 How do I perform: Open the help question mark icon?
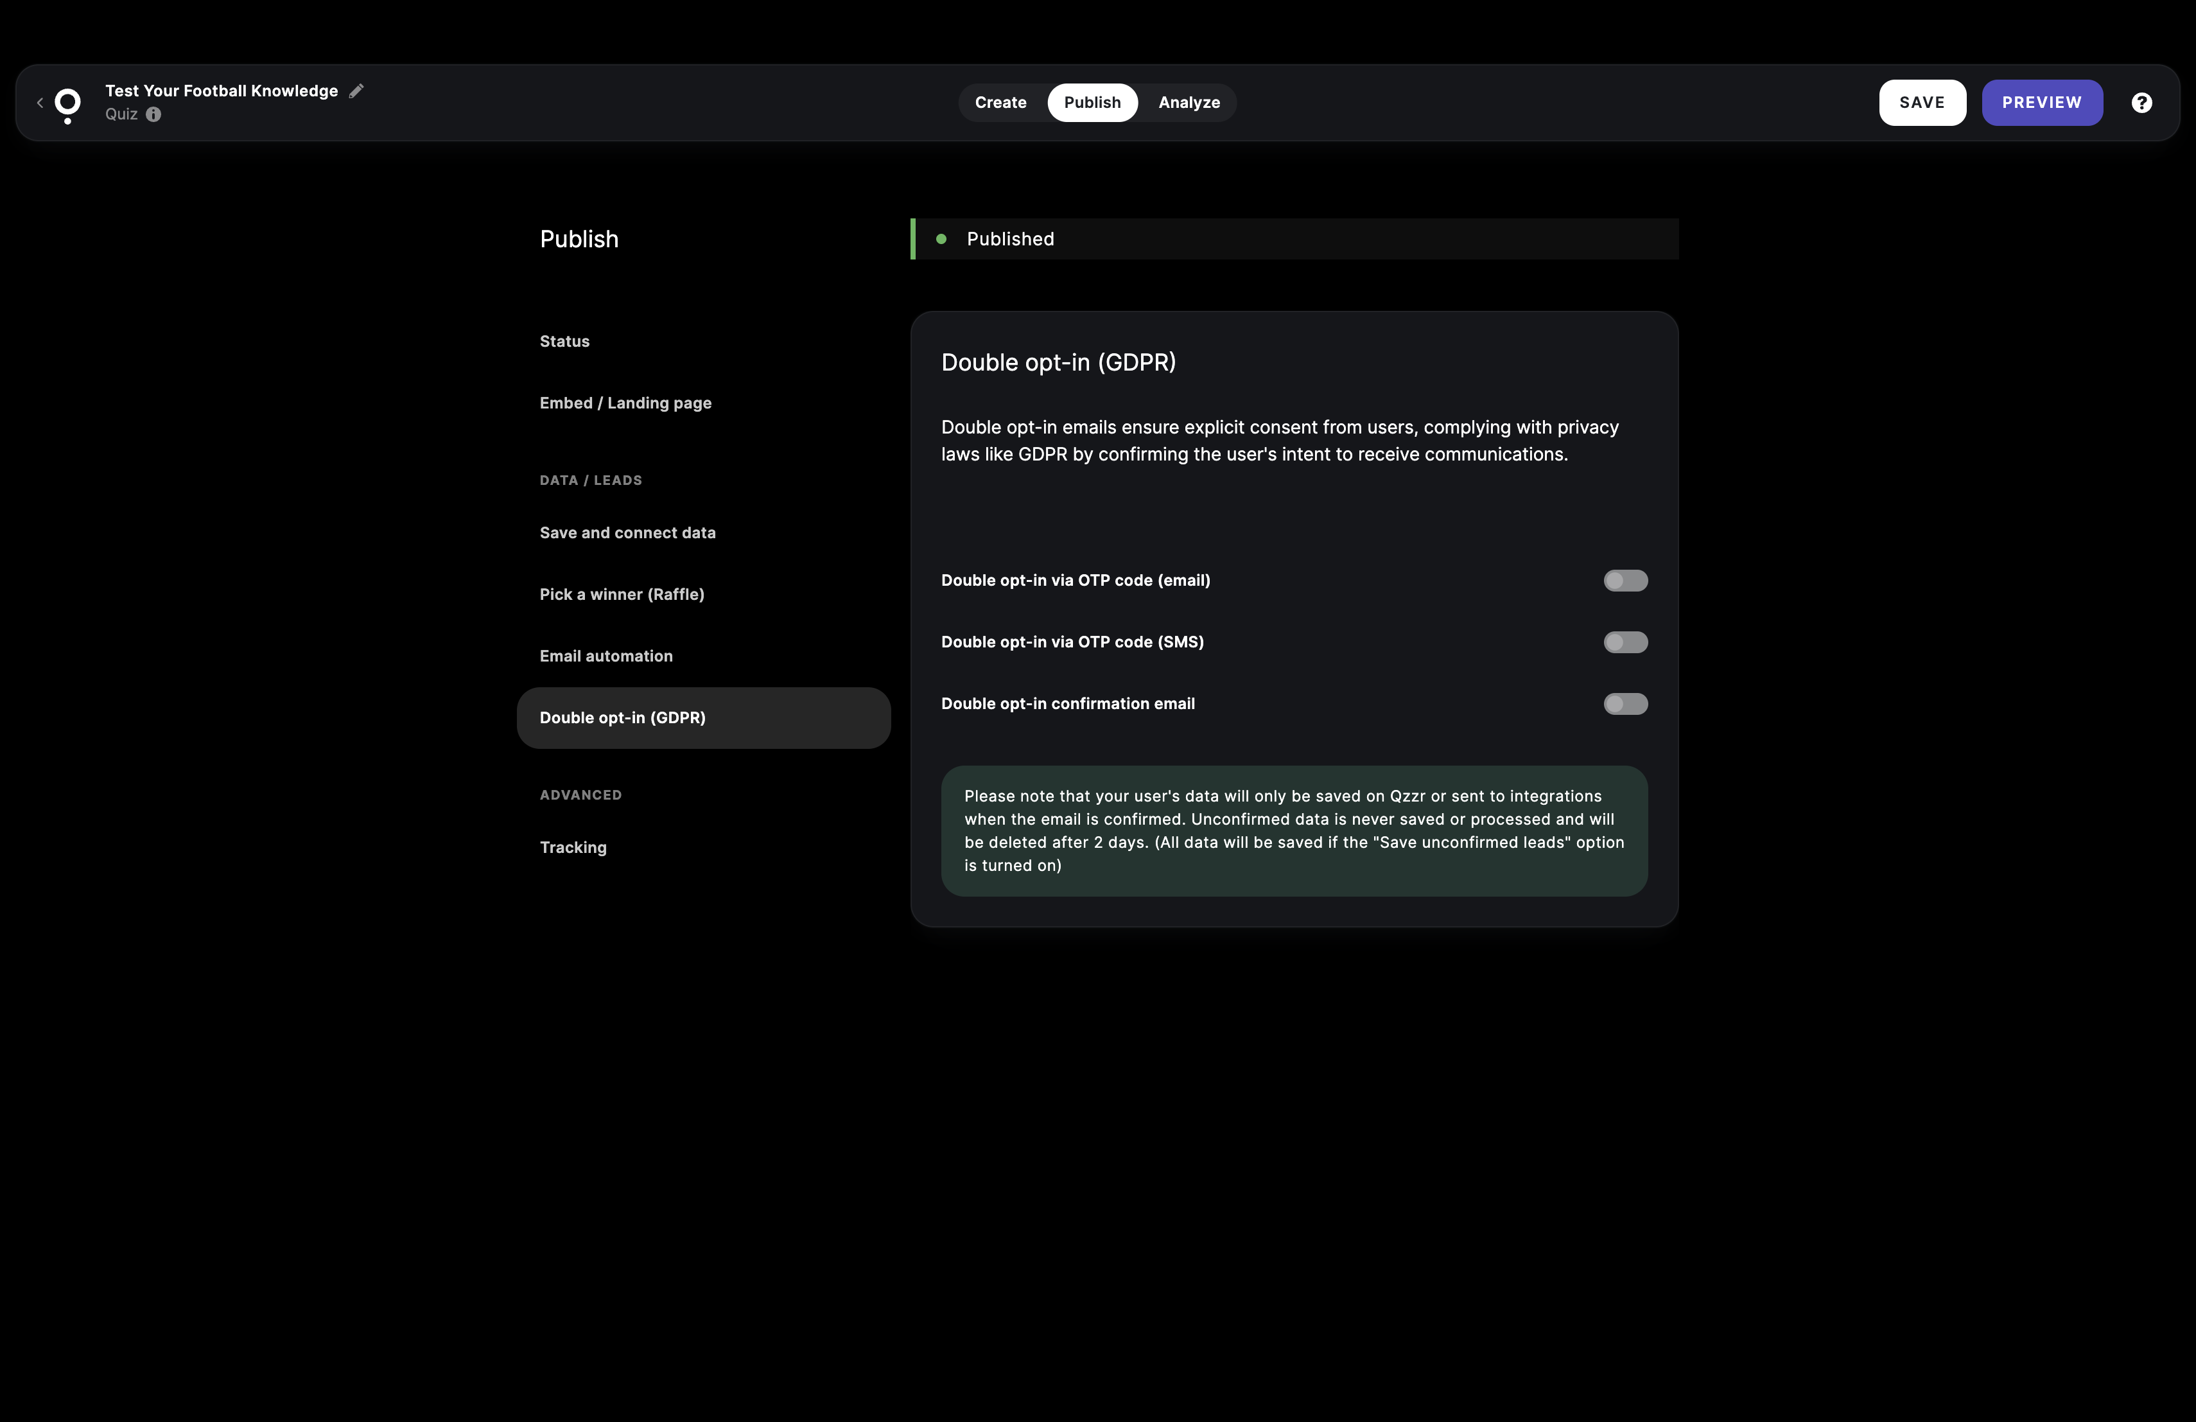2141,102
